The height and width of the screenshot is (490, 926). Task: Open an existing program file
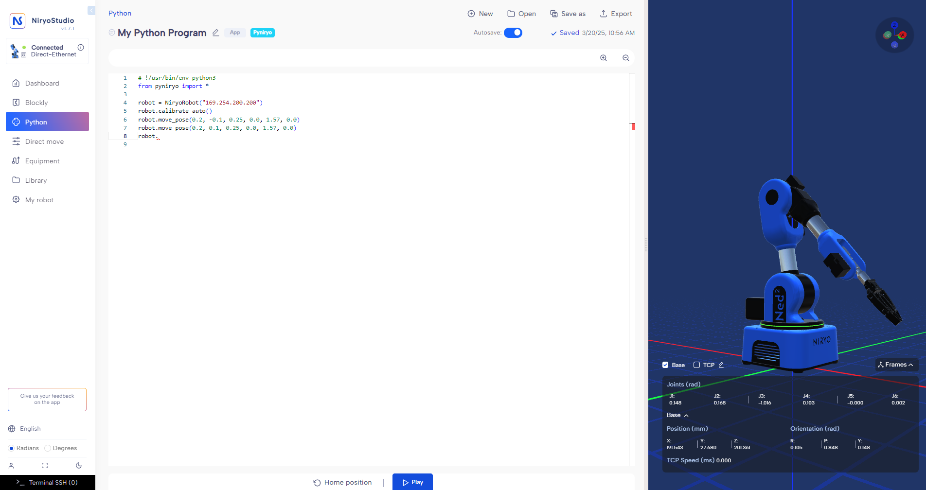coord(521,14)
